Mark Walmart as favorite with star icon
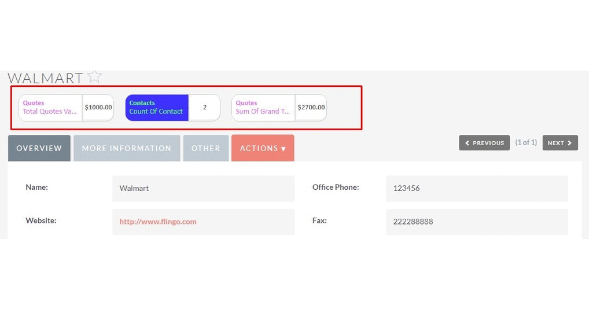Viewport: 589px width, 309px height. 94,76
